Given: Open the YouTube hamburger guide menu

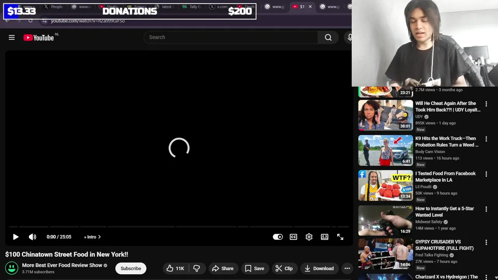Looking at the screenshot, I should pyautogui.click(x=12, y=37).
